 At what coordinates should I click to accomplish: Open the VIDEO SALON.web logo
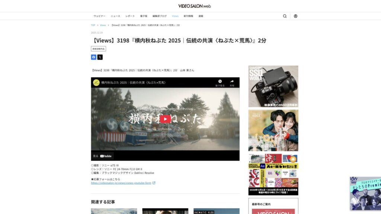tap(194, 6)
